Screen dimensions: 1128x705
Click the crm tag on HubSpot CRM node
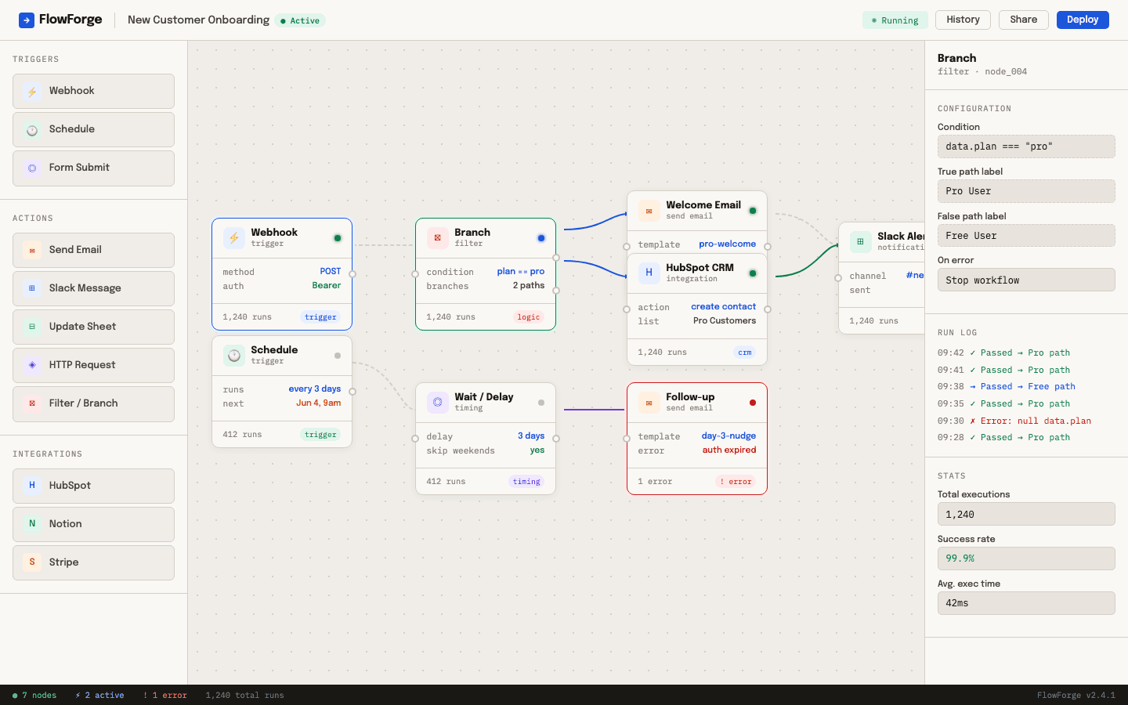pos(745,352)
